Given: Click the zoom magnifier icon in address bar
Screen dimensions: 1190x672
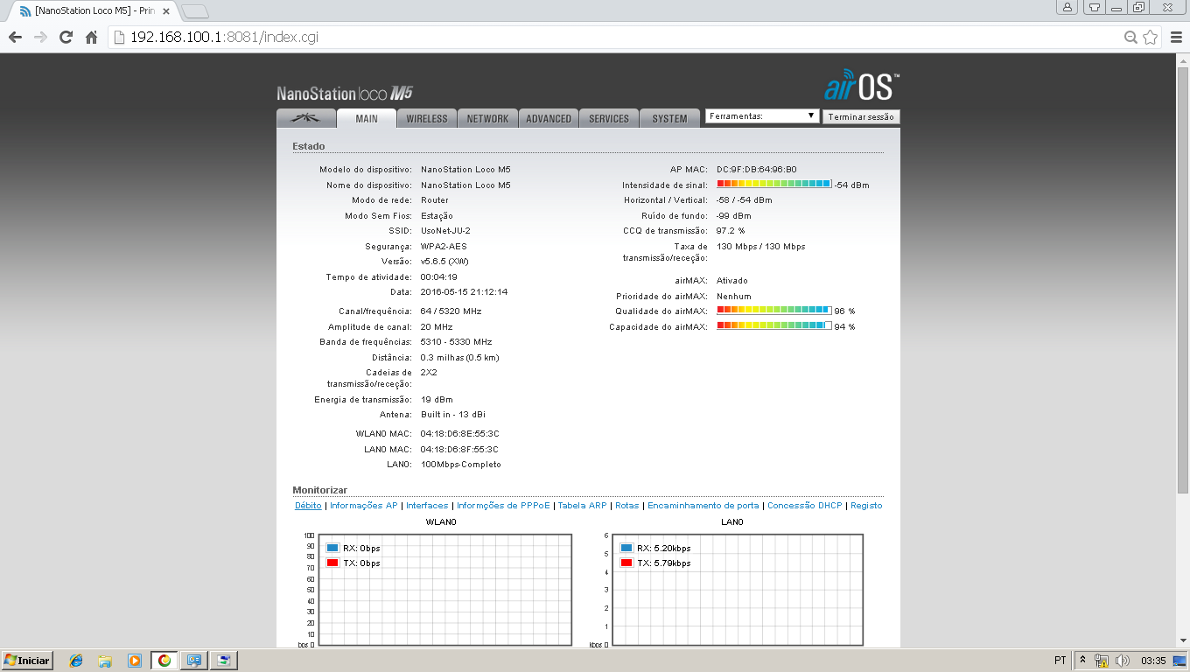Looking at the screenshot, I should click(x=1130, y=38).
